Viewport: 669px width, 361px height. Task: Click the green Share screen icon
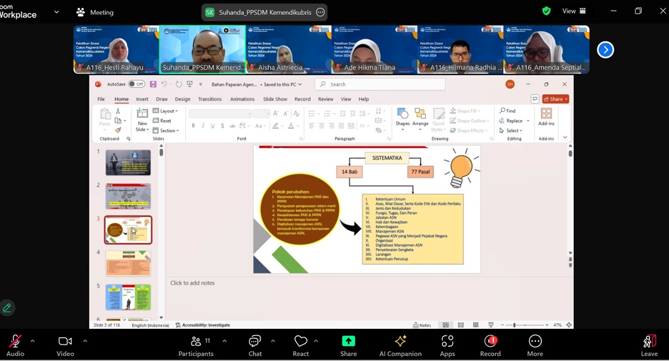click(348, 342)
